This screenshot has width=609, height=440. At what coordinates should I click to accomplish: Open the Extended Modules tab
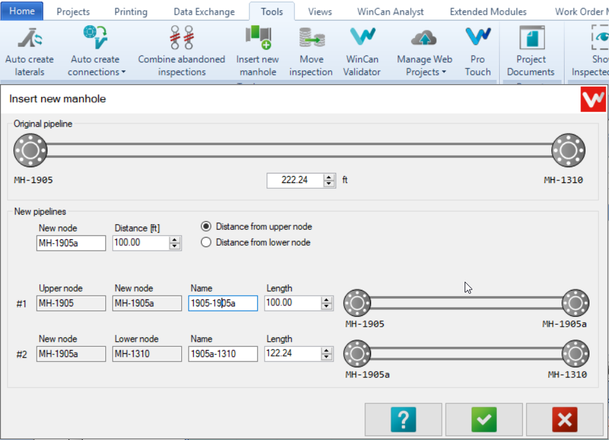click(488, 11)
